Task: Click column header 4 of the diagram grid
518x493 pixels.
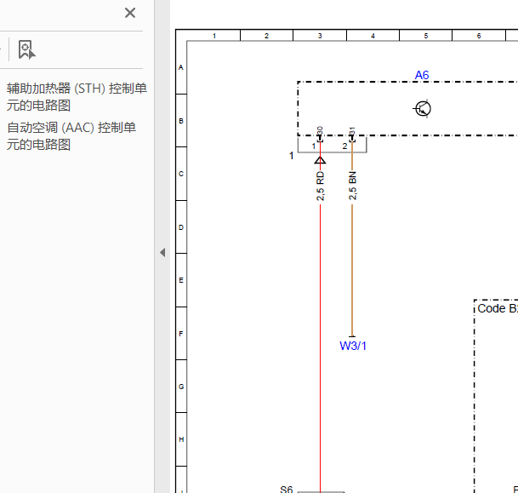Action: [x=373, y=36]
